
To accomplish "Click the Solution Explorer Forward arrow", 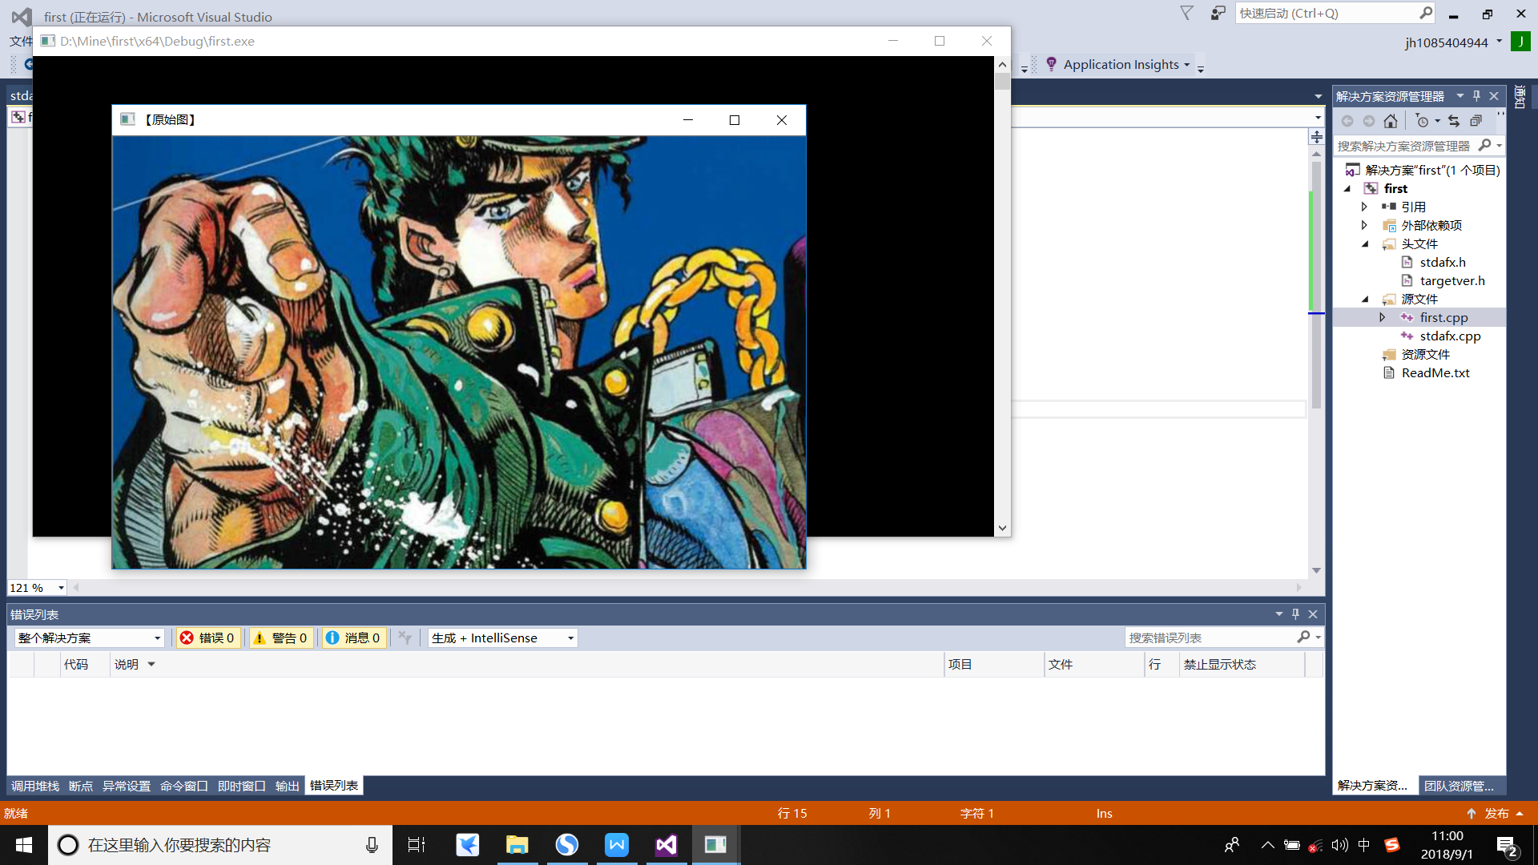I will click(x=1369, y=121).
